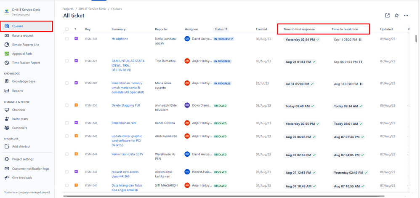The image size is (420, 198).
Task: Click the horizontal scrollbar below the ticket table
Action: coord(224,196)
